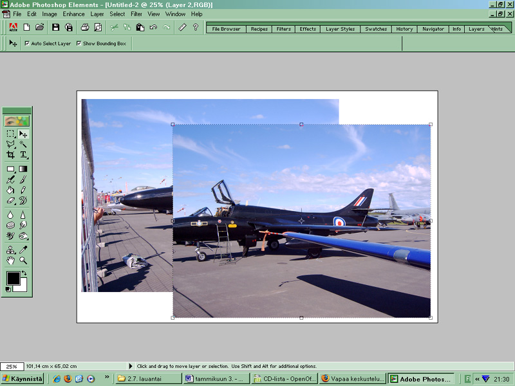
Task: Click the Print icon
Action: [x=85, y=27]
